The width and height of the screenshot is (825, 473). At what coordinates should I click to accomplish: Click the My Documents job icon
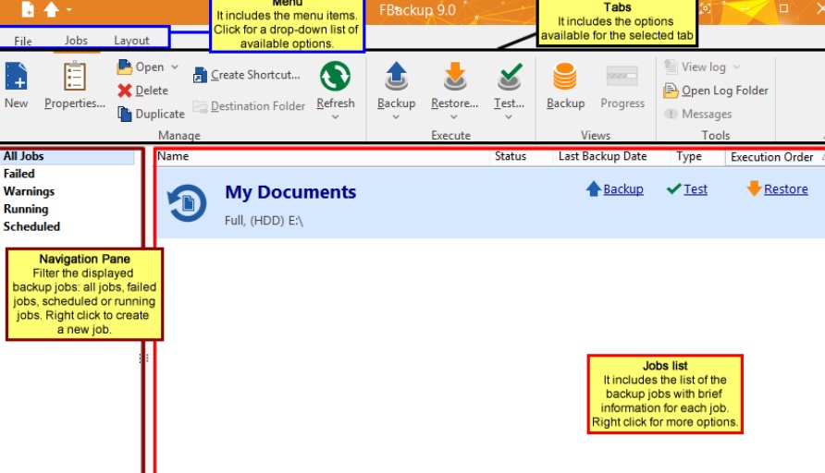pyautogui.click(x=187, y=203)
